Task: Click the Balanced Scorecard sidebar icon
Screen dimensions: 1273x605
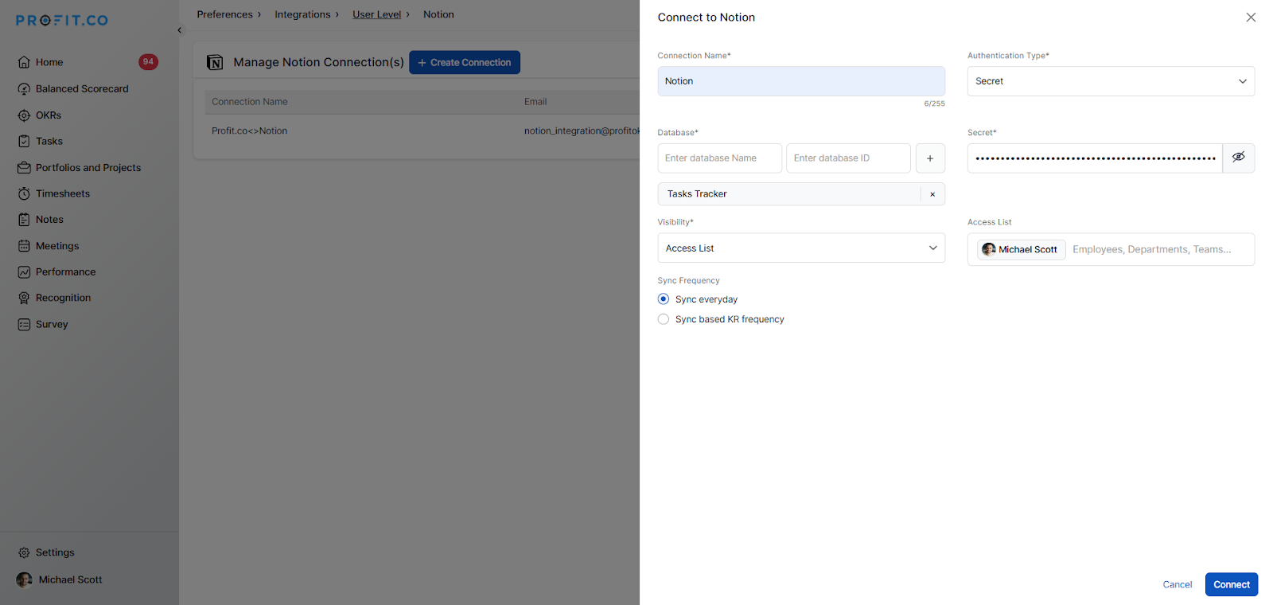Action: pyautogui.click(x=24, y=89)
